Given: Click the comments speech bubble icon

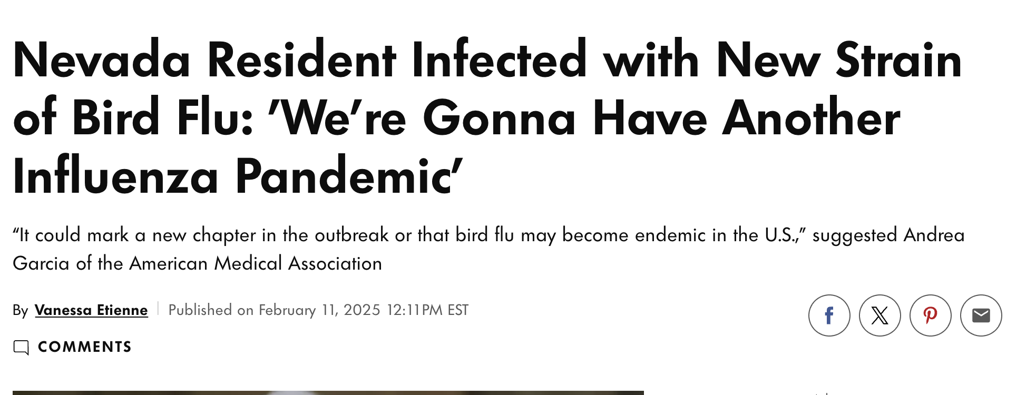Looking at the screenshot, I should point(21,347).
